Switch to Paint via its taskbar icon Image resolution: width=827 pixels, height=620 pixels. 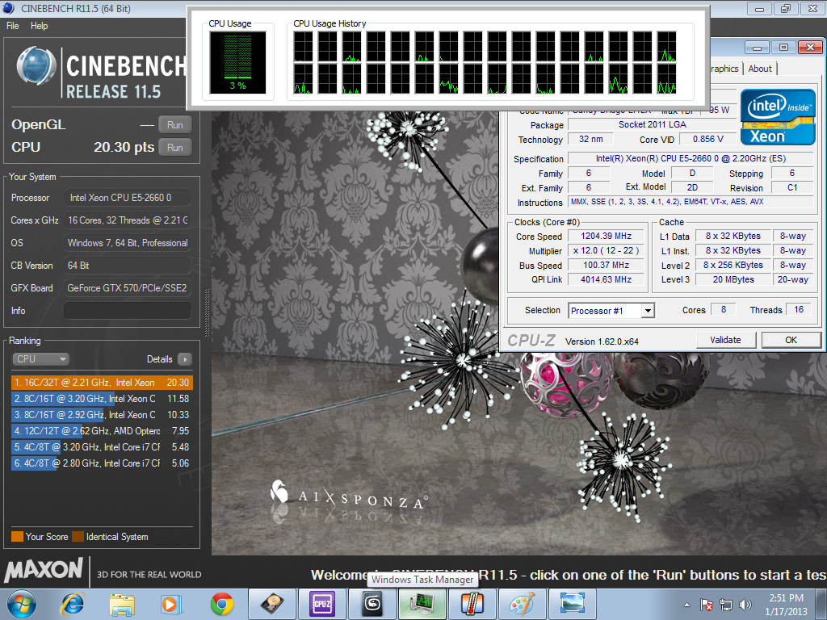(523, 604)
